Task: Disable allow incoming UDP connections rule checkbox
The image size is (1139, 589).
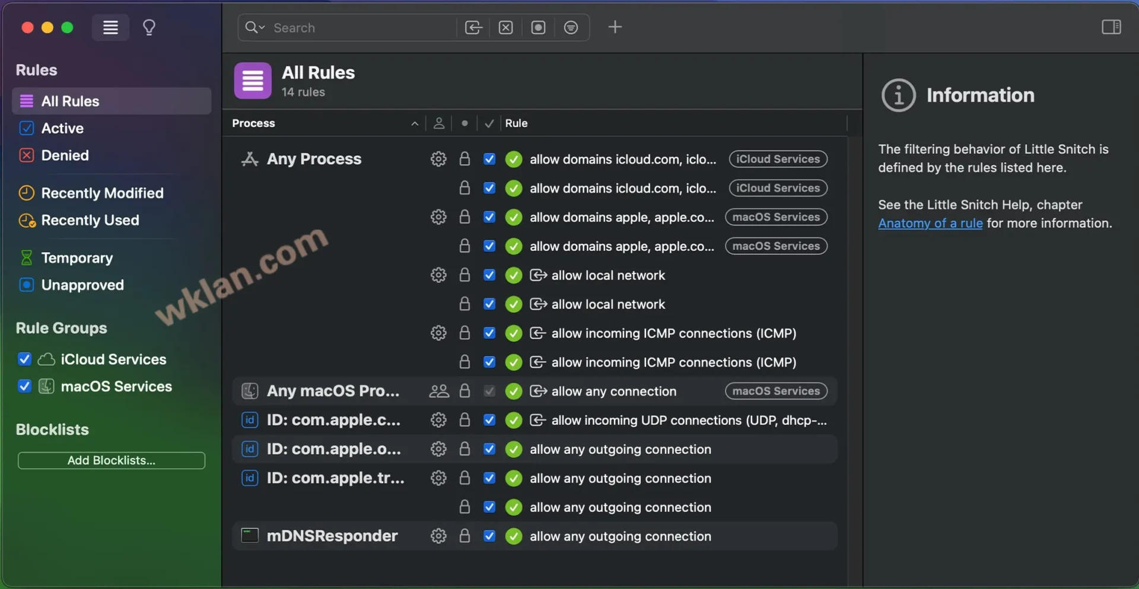Action: point(489,420)
